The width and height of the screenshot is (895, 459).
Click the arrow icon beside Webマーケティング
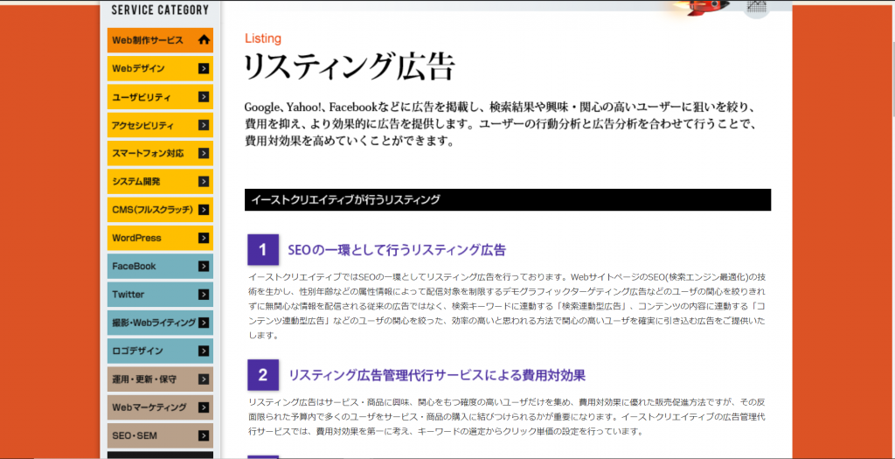204,407
